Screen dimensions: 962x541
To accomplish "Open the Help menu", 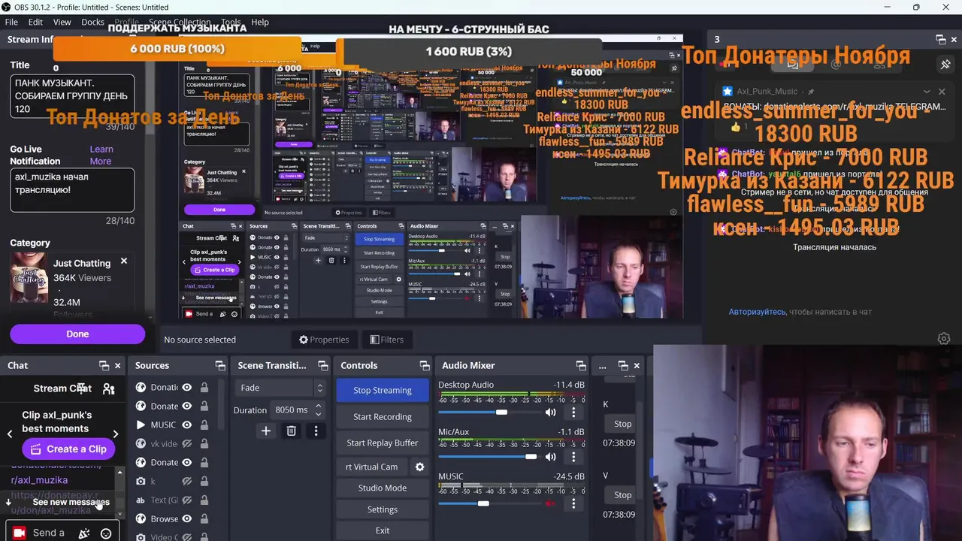I will click(x=260, y=22).
